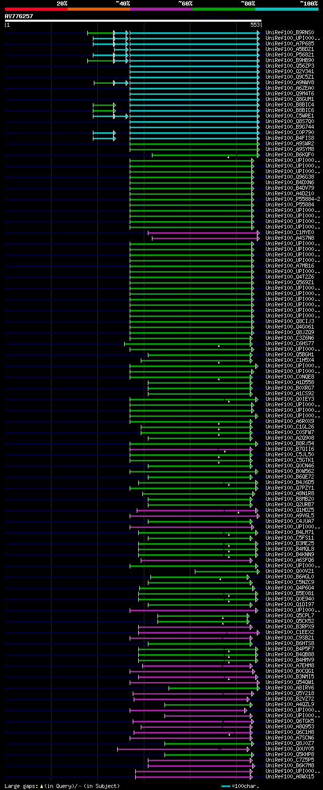Open hit UniRef100_A9NWV8

(x=290, y=83)
